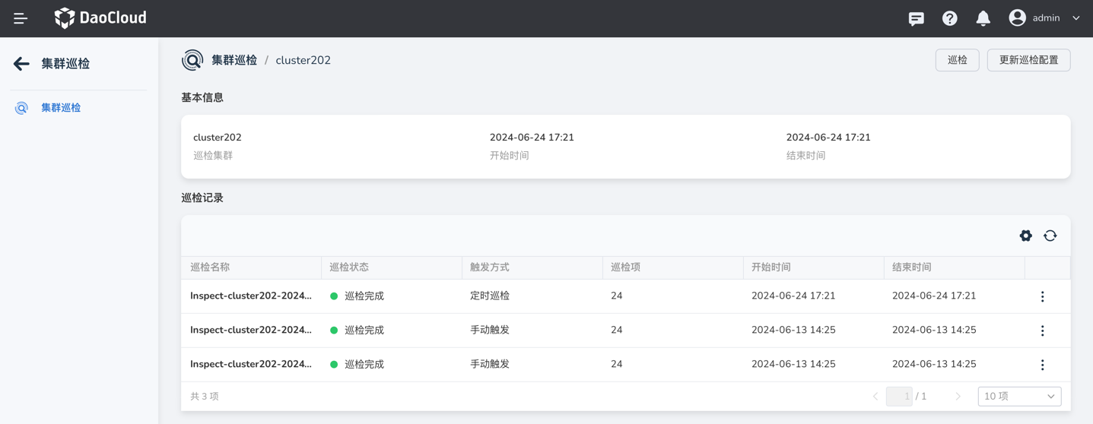Click the page number input field

[898, 396]
